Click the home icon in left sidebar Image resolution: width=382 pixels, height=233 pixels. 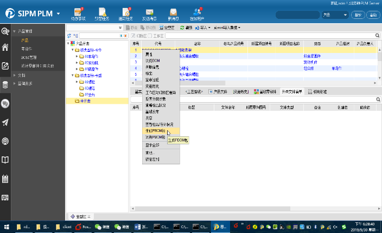[5, 48]
